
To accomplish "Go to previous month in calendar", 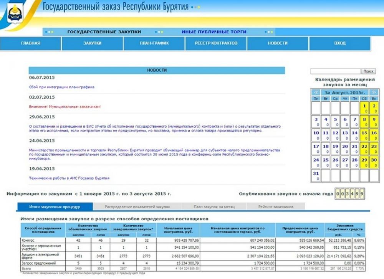I will [316, 92].
